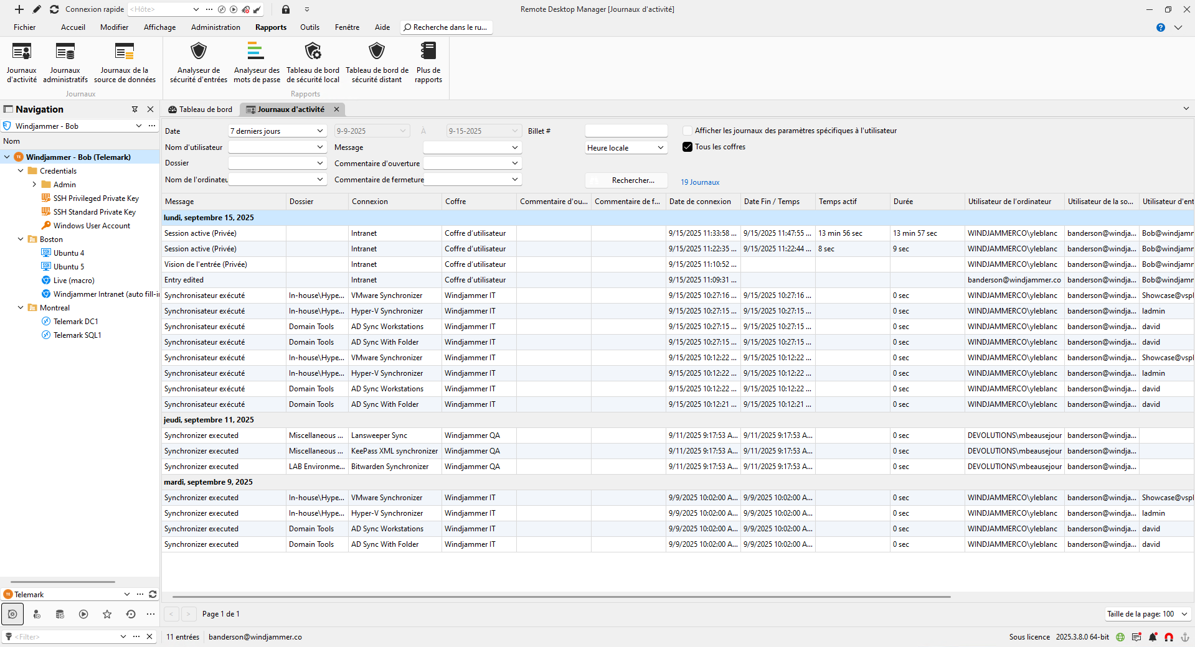1195x647 pixels.
Task: Open Journaux administratifs from ribbon
Action: (65, 62)
